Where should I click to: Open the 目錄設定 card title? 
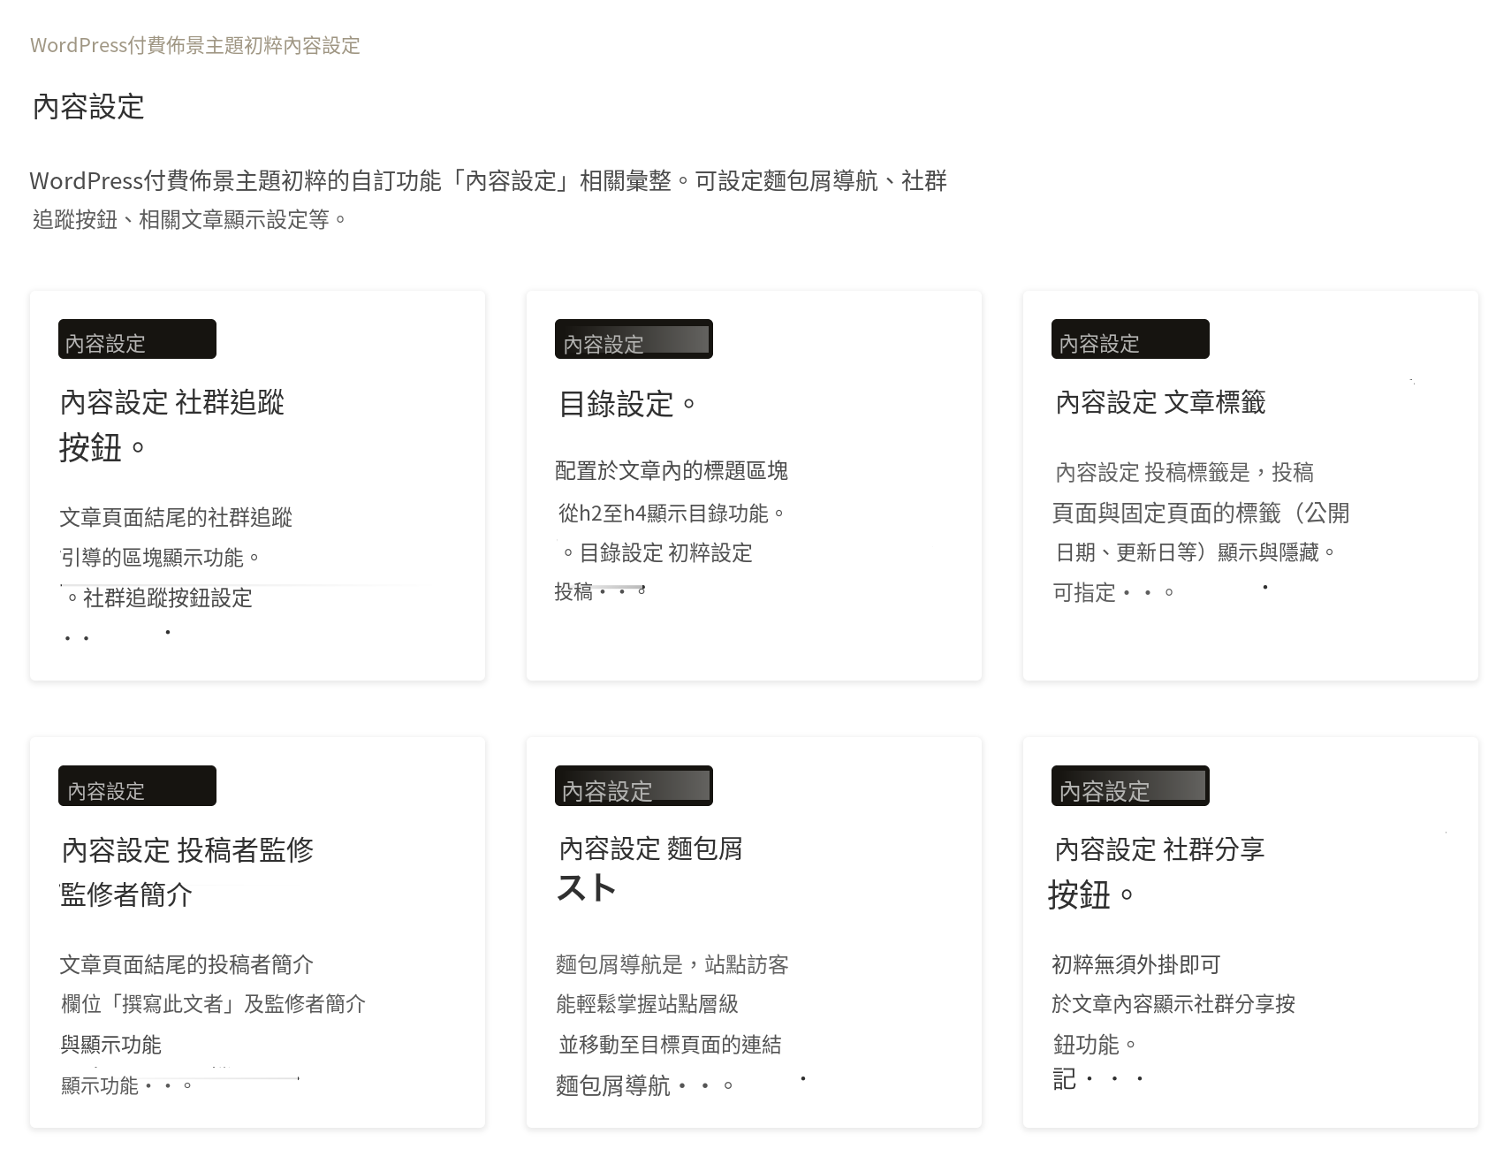627,404
